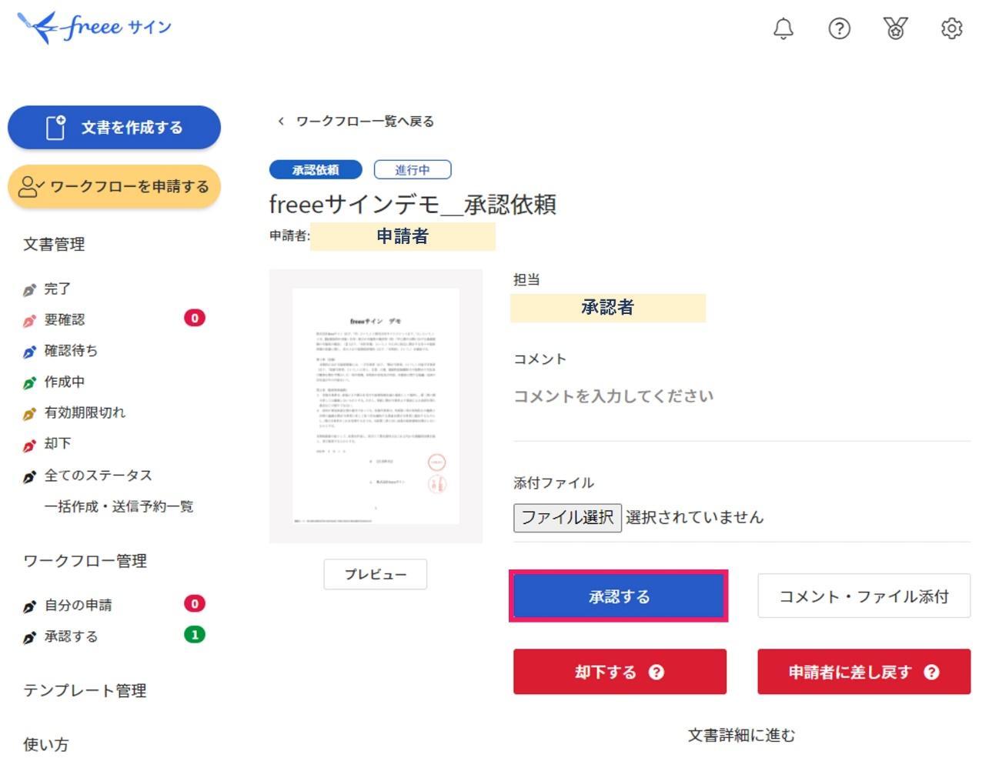
Task: Click title freeeサインデモ__承認依頼
Action: click(x=413, y=204)
